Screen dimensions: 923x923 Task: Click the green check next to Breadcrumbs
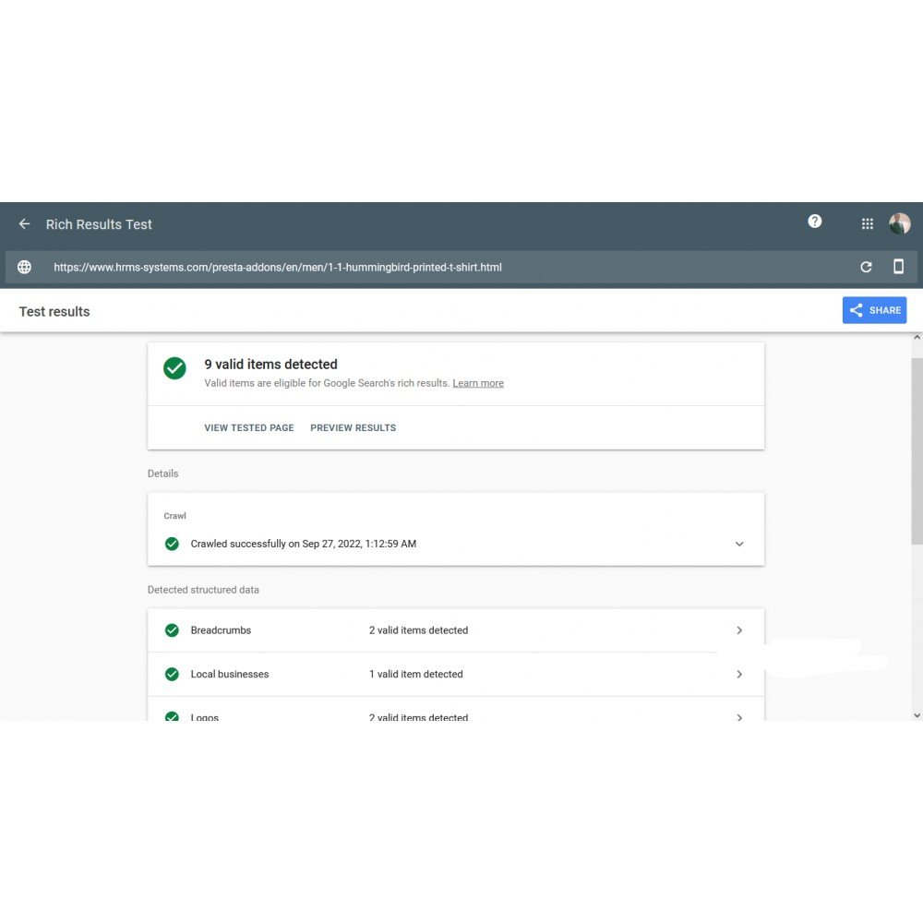[172, 630]
